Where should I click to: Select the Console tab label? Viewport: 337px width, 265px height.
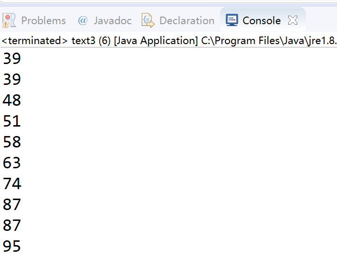261,20
